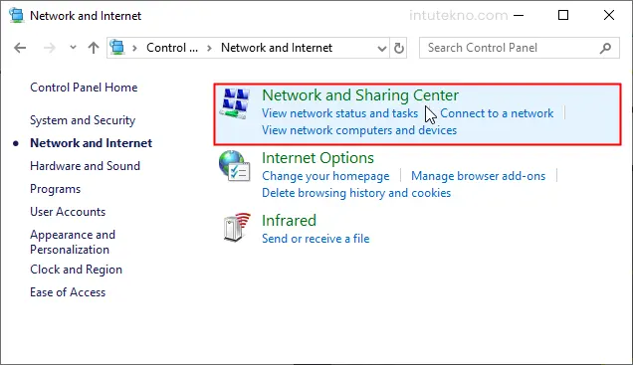This screenshot has width=633, height=365.
Task: Open the Internet Options heading
Action: [x=317, y=158]
